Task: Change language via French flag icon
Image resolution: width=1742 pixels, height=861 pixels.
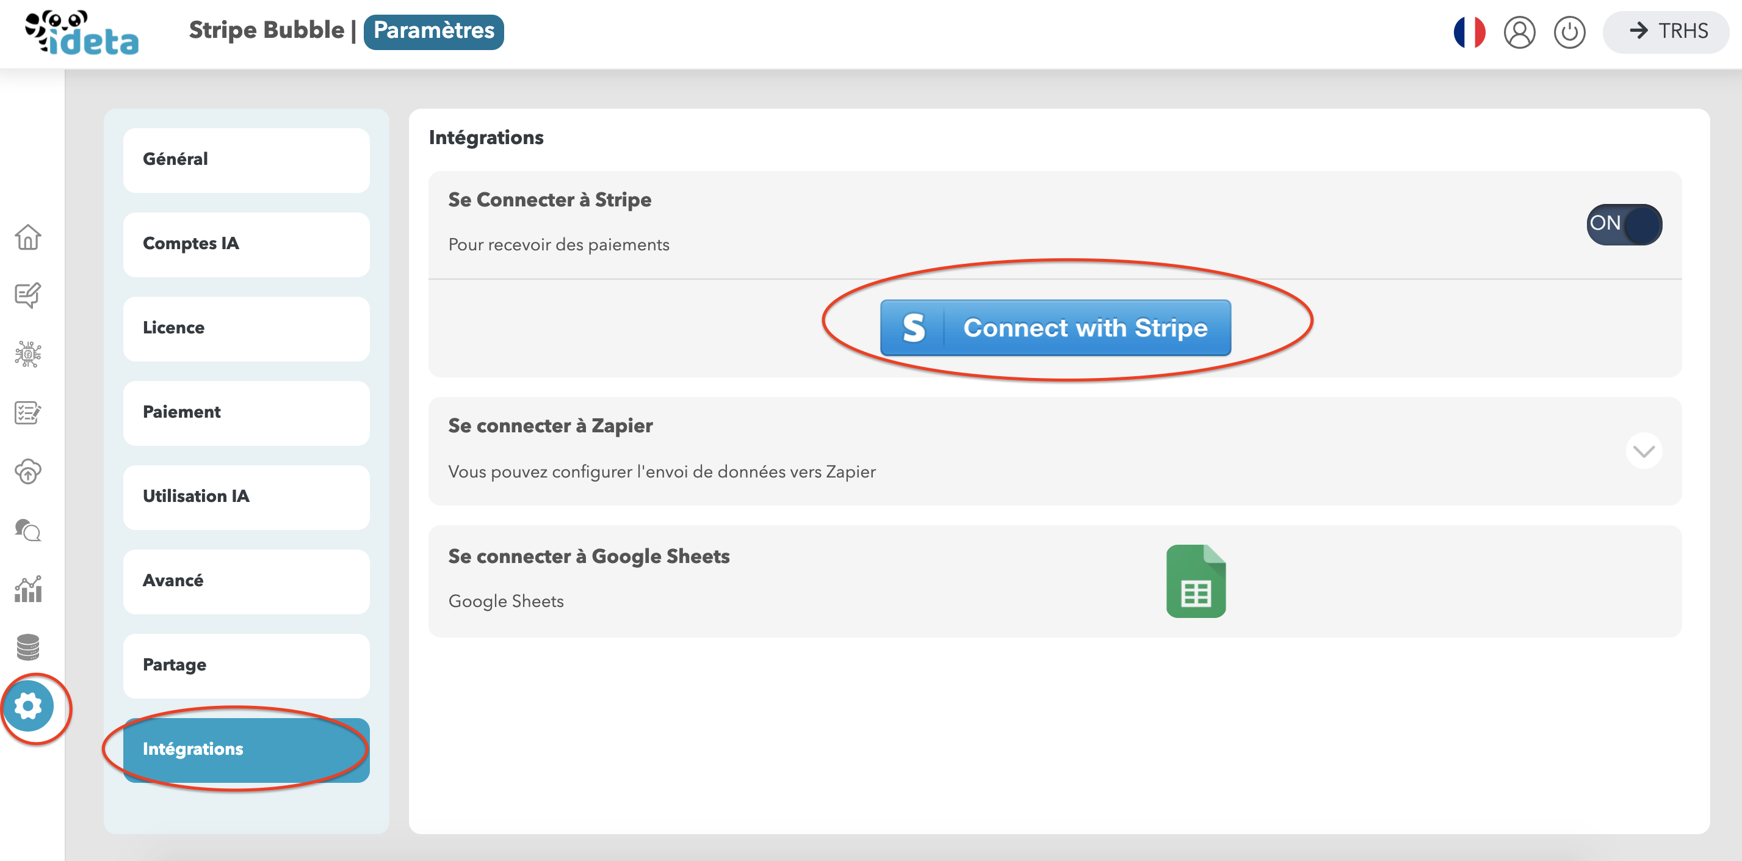Action: (x=1469, y=32)
